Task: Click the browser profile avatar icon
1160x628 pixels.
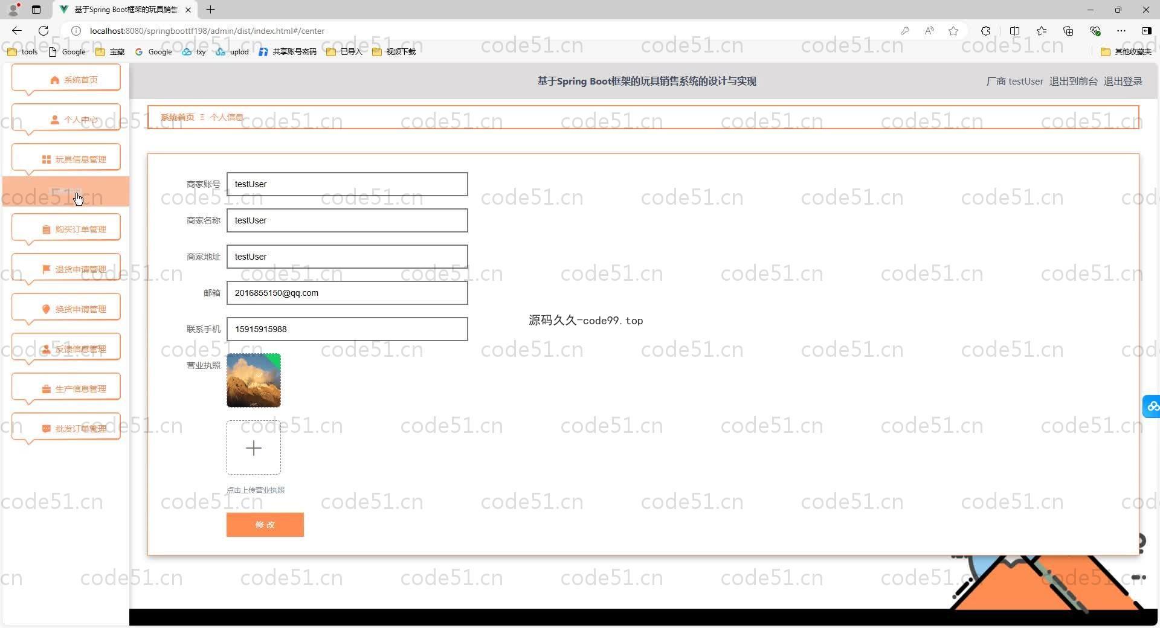Action: 13,10
